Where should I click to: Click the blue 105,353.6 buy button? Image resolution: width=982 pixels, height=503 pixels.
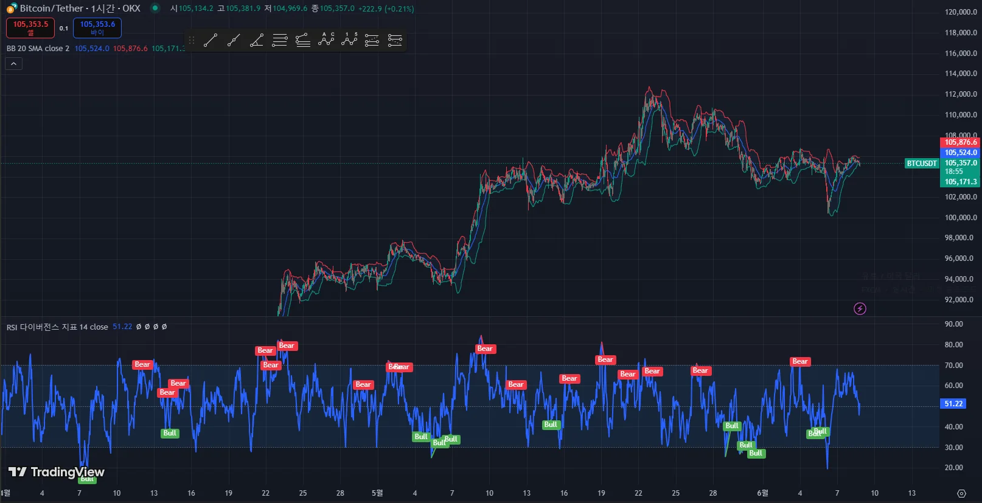(97, 27)
